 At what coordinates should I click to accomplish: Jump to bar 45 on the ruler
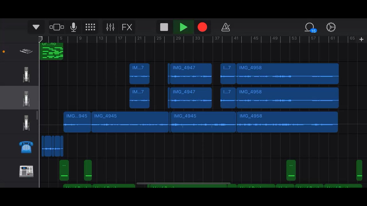[x=256, y=38]
